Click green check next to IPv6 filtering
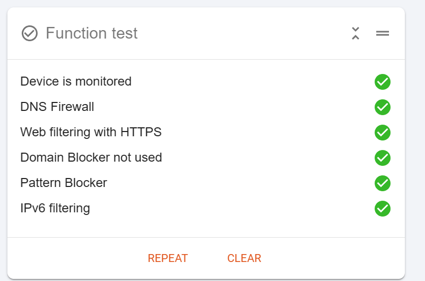 click(x=383, y=209)
